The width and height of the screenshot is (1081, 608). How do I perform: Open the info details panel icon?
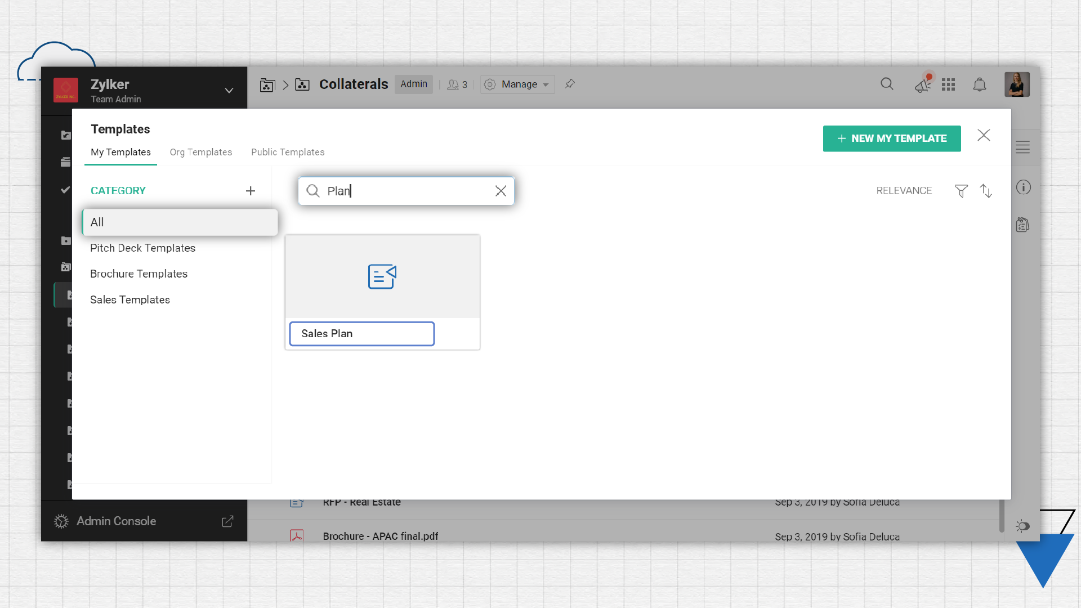coord(1023,187)
